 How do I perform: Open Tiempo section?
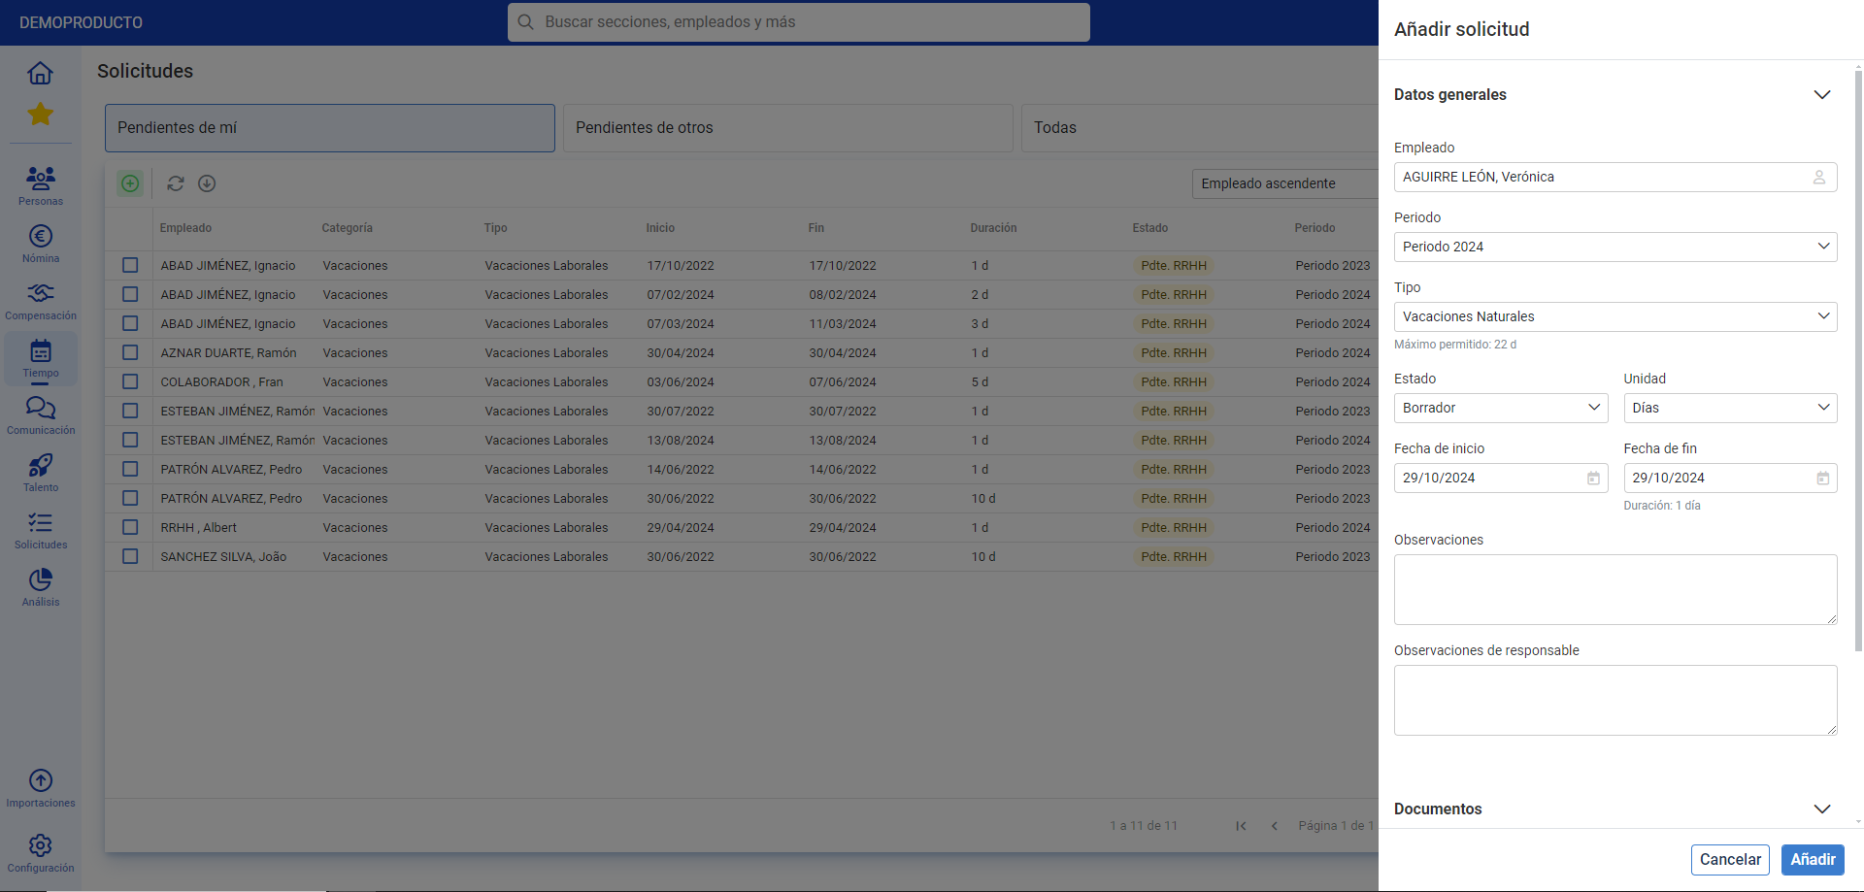40,357
